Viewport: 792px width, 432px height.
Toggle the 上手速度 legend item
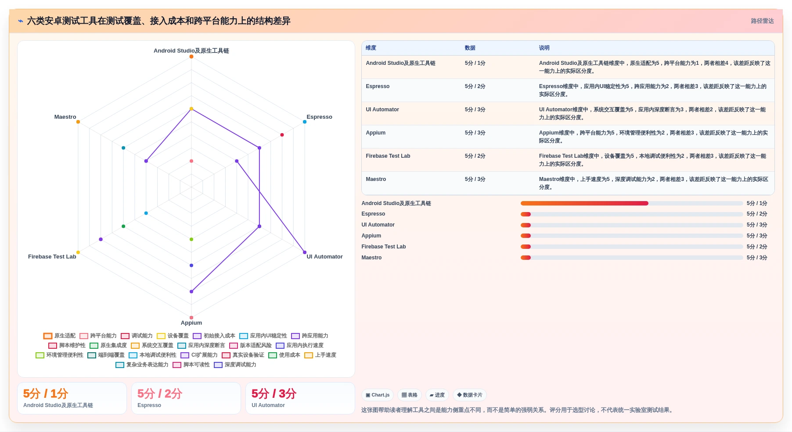320,355
